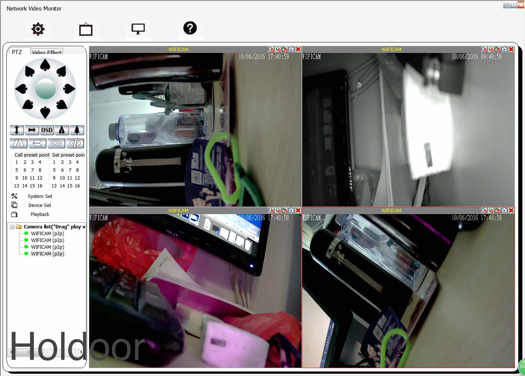Select the last WIFICAM (p2p) entry
525x376 pixels.
(x=47, y=254)
